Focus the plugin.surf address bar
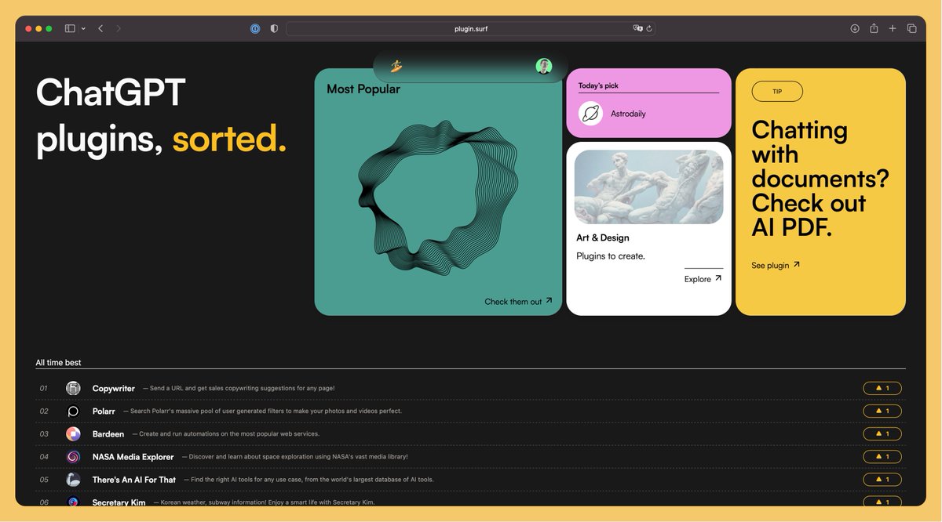Screen dimensions: 942x522 (471, 28)
